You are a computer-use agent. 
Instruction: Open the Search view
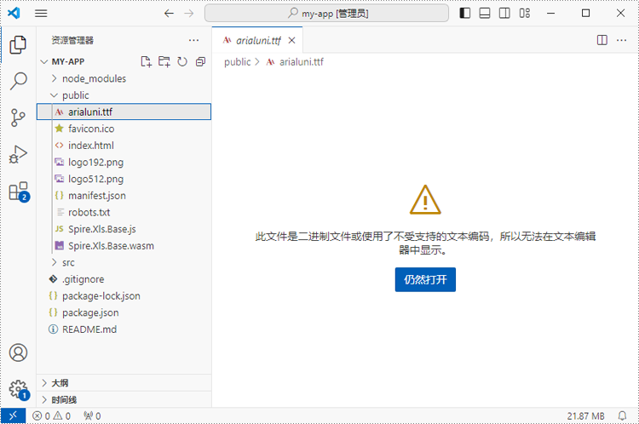tap(18, 81)
